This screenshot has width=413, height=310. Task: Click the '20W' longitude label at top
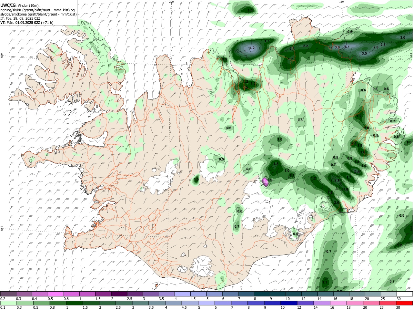[x=172, y=2]
